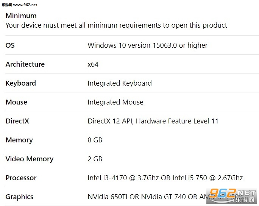Viewport: 259px width, 206px height.
Task: Click the x64 architecture value
Action: tap(93, 64)
